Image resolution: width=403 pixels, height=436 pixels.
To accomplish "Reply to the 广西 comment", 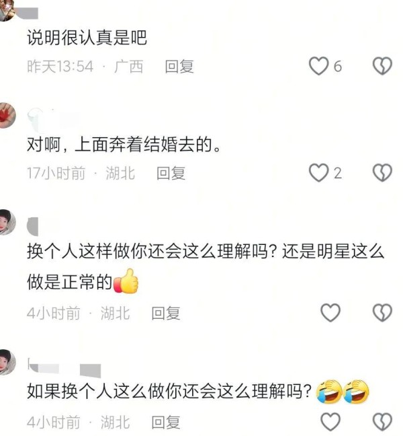I will point(179,67).
